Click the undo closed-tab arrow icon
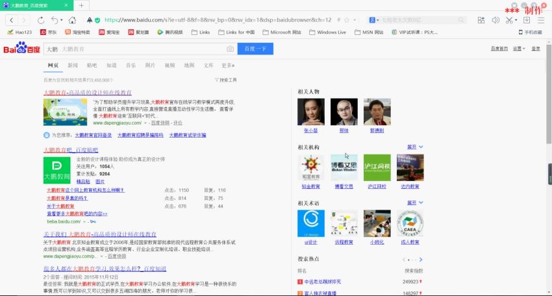This screenshot has height=296, width=552. tap(55, 20)
